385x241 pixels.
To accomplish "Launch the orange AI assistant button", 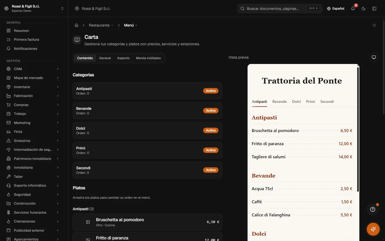I will 373,229.
